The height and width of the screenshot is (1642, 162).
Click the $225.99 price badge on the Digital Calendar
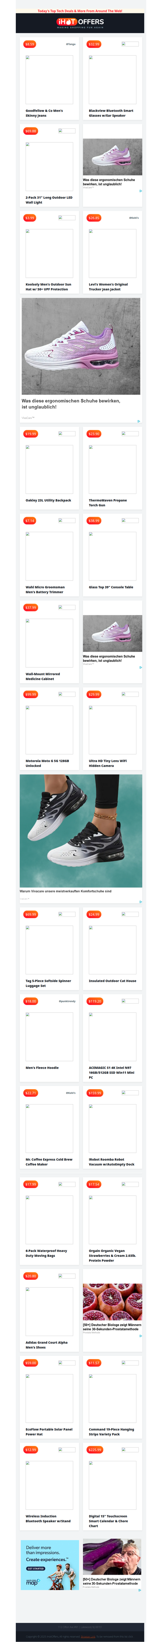tap(95, 1450)
